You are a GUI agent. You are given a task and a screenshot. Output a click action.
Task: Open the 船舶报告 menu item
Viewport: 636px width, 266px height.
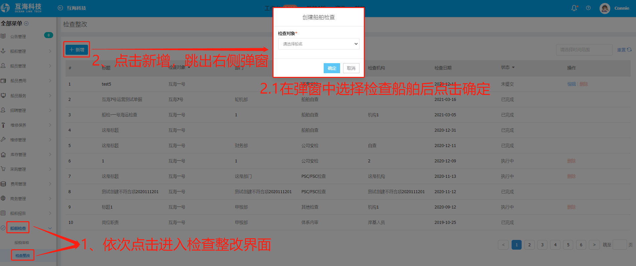18,214
